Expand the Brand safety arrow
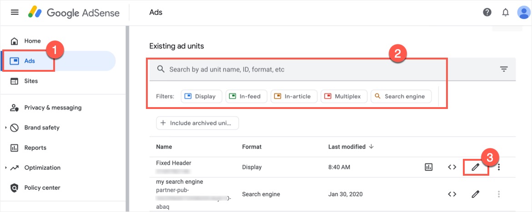Screen dimensions: 532x212 [x=6, y=128]
